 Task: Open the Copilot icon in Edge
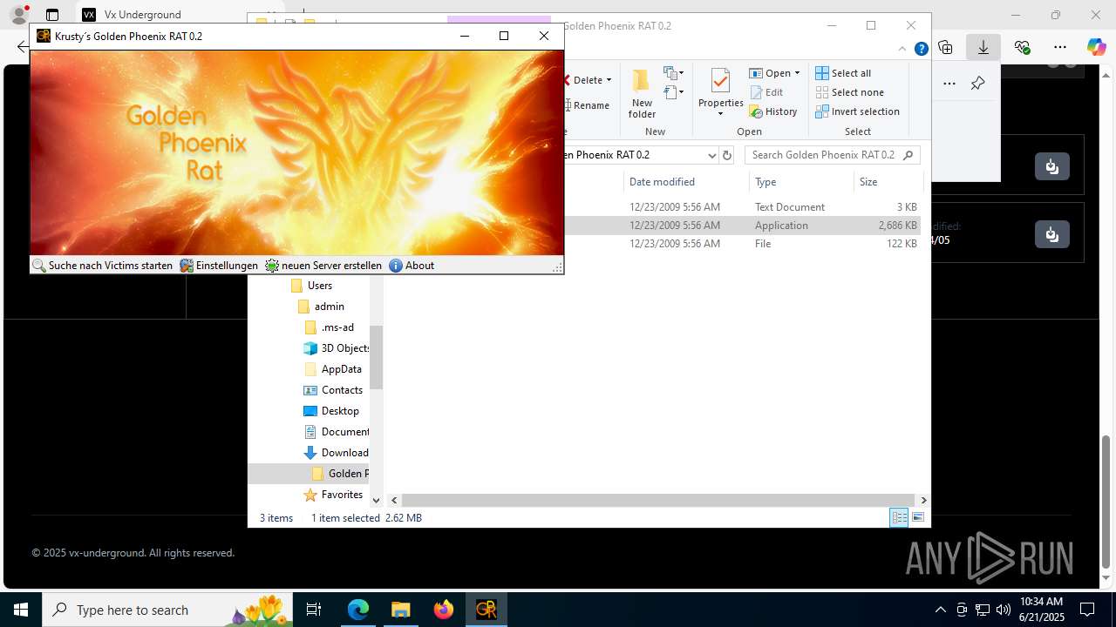[1096, 47]
